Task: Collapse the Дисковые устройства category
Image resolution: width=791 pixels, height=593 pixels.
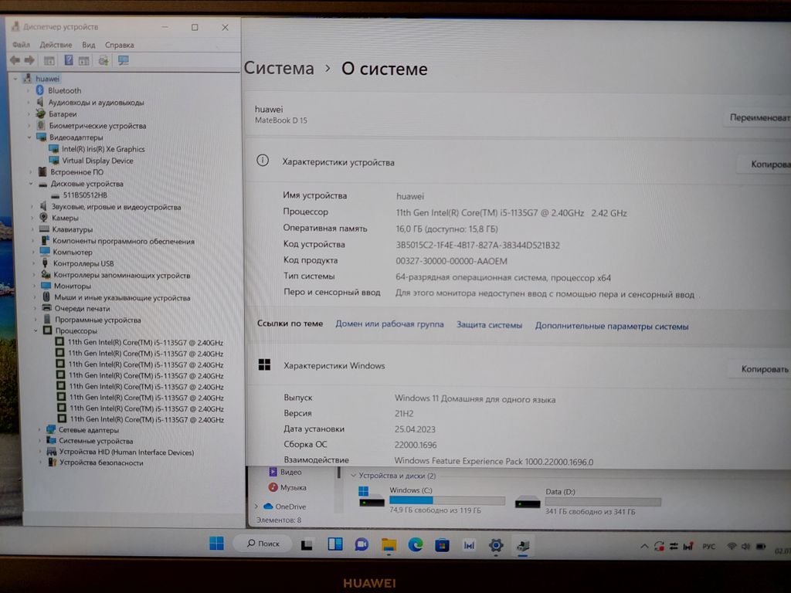Action: [31, 184]
